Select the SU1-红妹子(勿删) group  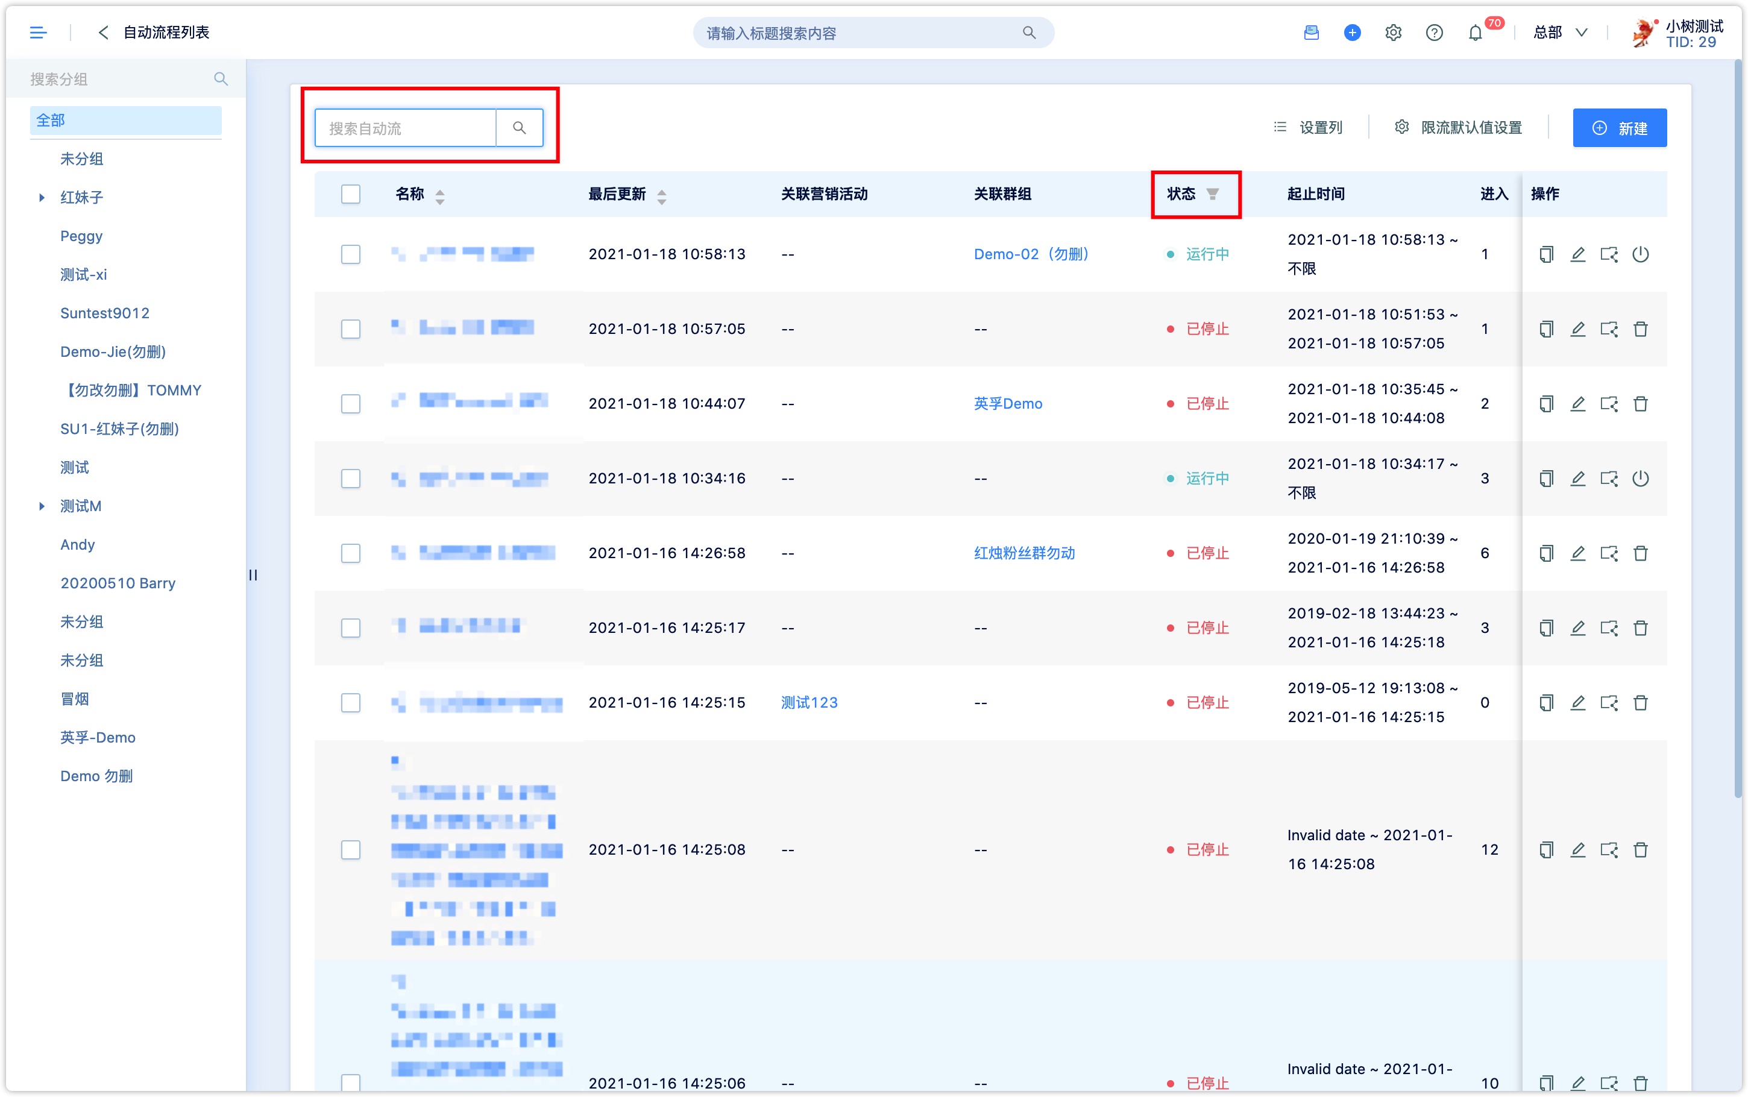[119, 429]
